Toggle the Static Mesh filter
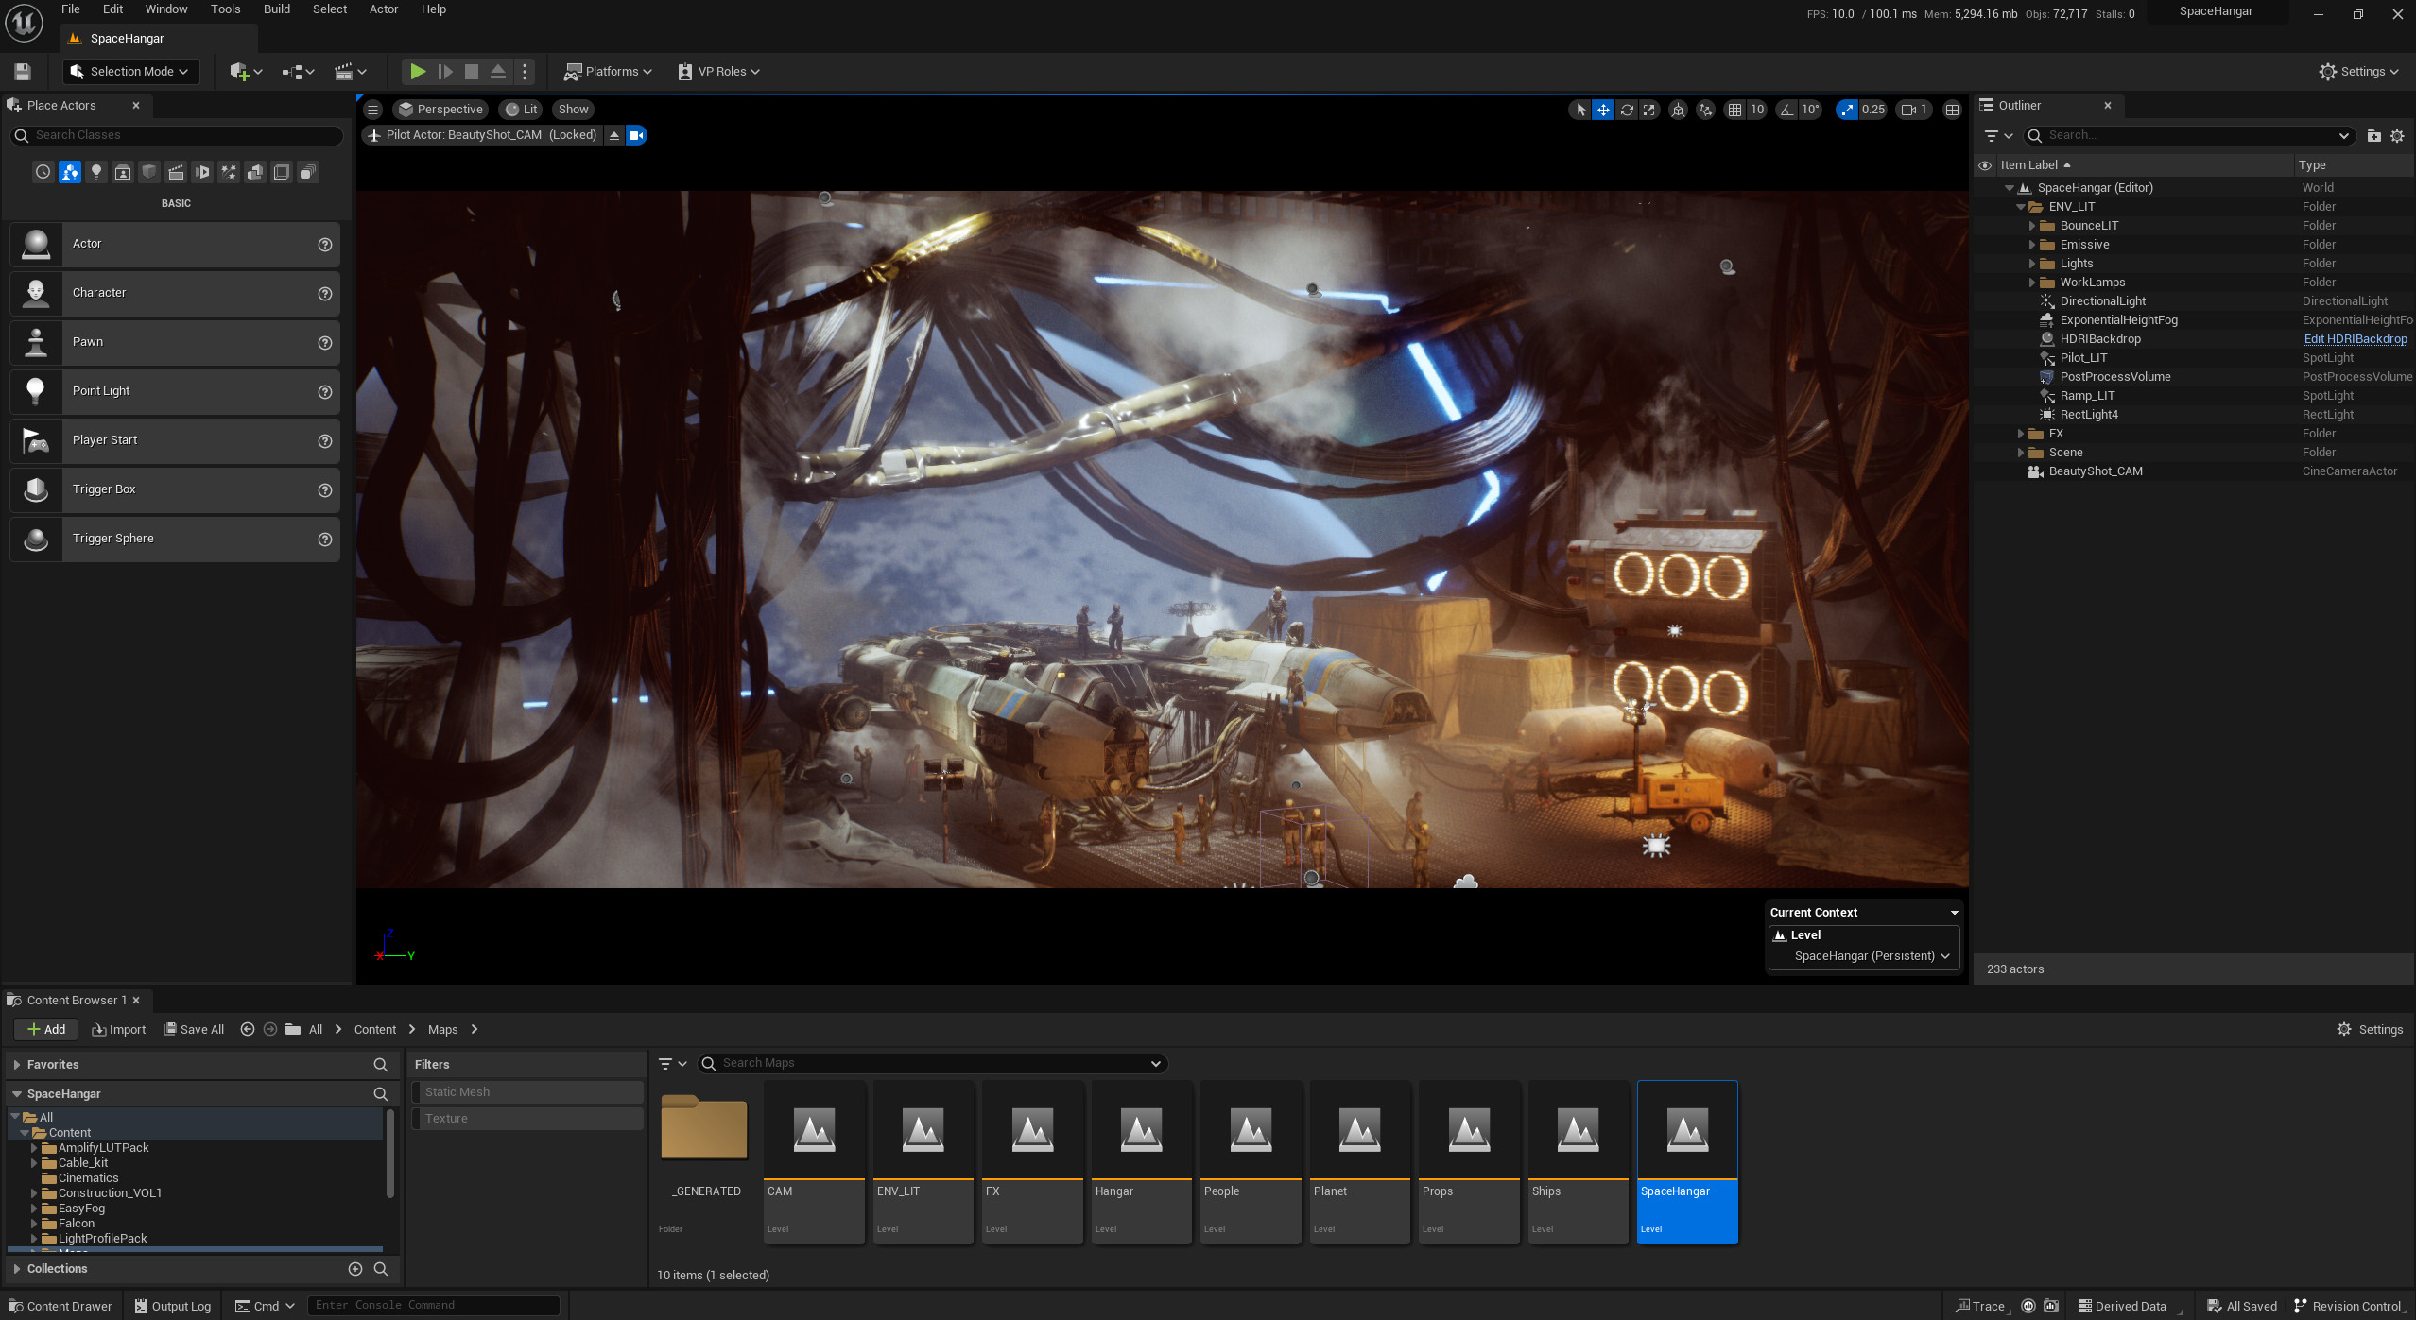The height and width of the screenshot is (1320, 2416). click(527, 1092)
